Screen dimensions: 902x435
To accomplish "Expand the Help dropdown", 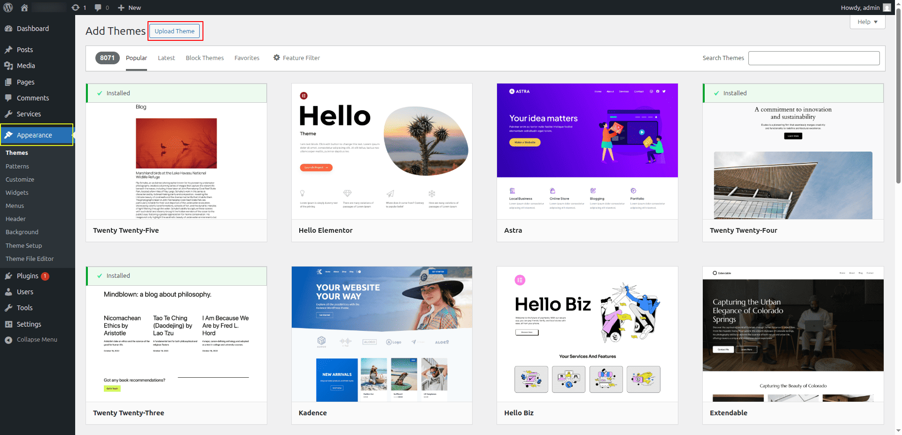I will click(x=867, y=22).
